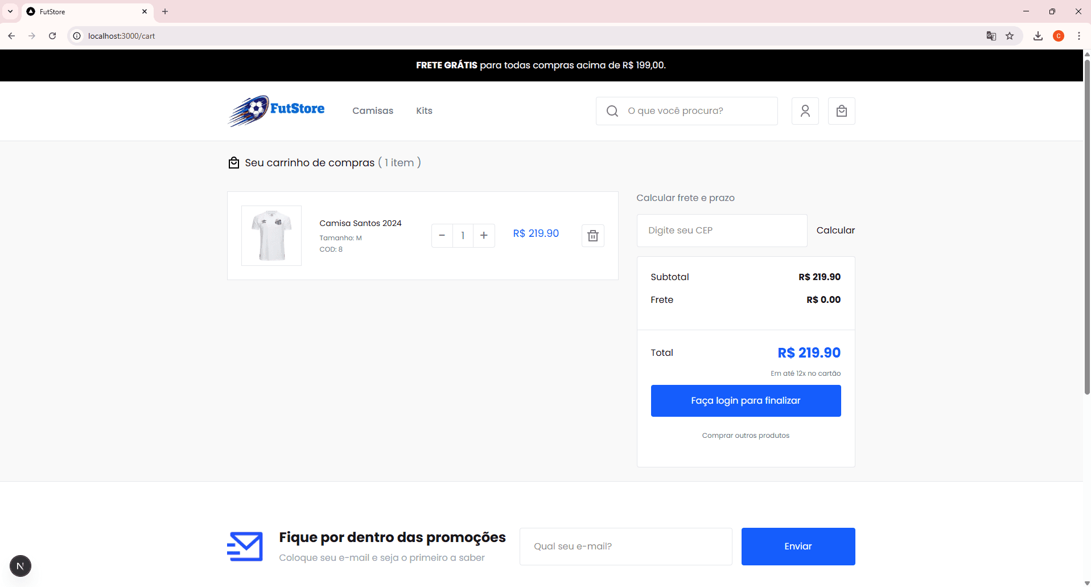
Task: Click Faça login para finalizar
Action: tap(746, 401)
